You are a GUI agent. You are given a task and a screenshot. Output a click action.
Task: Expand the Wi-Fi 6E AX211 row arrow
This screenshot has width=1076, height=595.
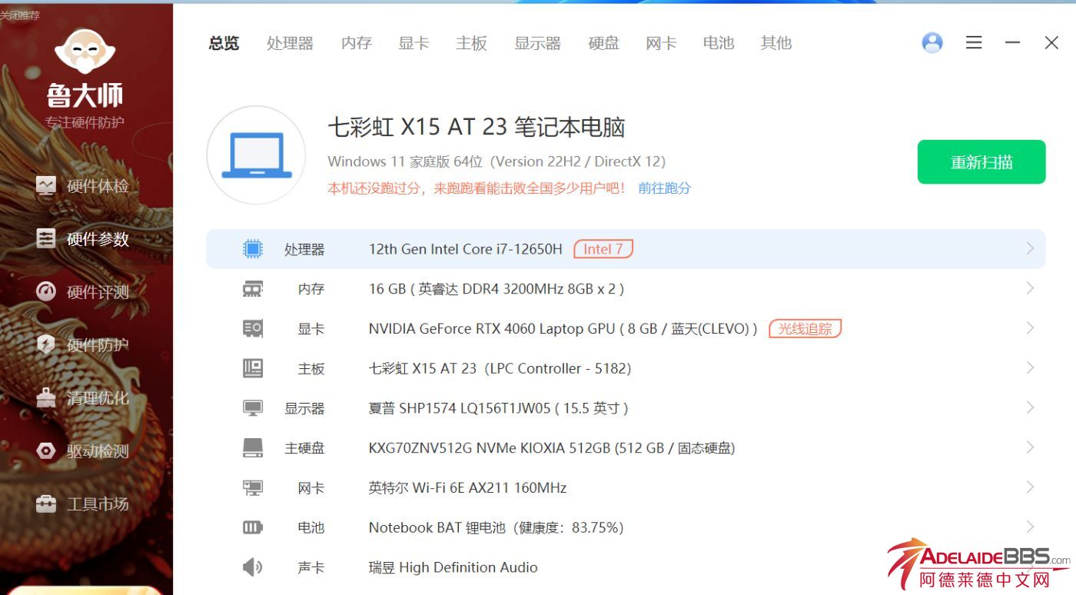tap(1030, 487)
